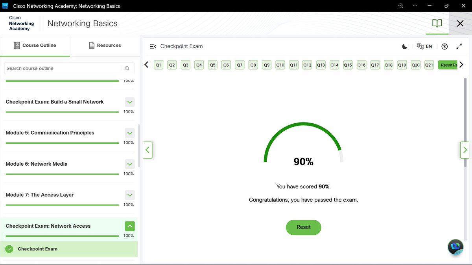Open question Q12
Screen dimensions: 472x265
click(x=307, y=65)
